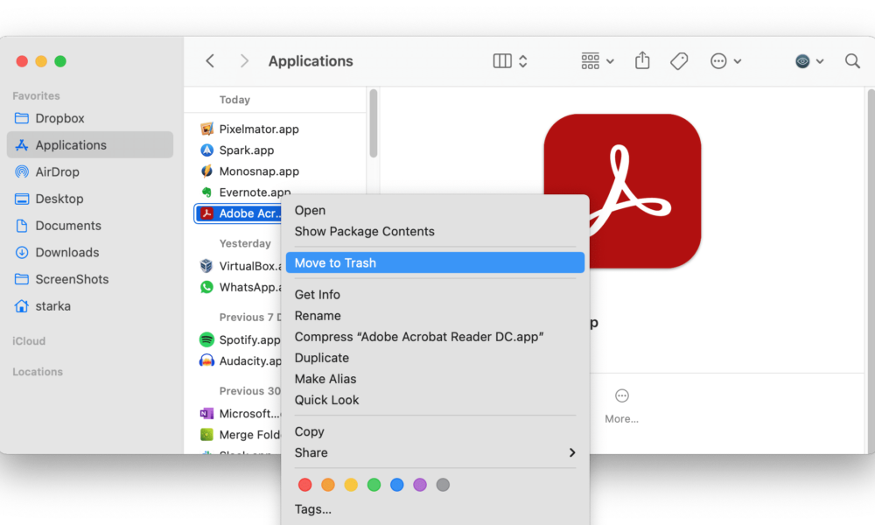Click the back navigation arrow

(210, 61)
